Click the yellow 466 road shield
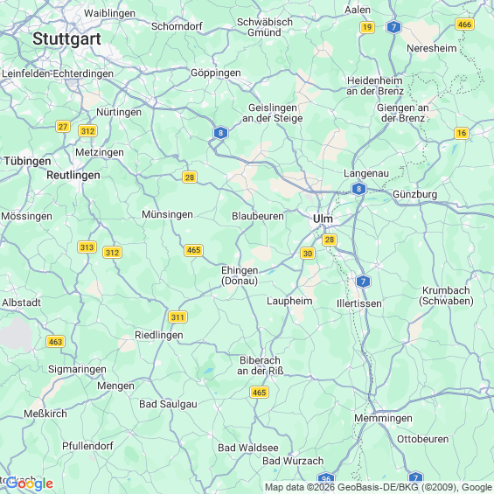This screenshot has width=494, height=494. click(464, 24)
